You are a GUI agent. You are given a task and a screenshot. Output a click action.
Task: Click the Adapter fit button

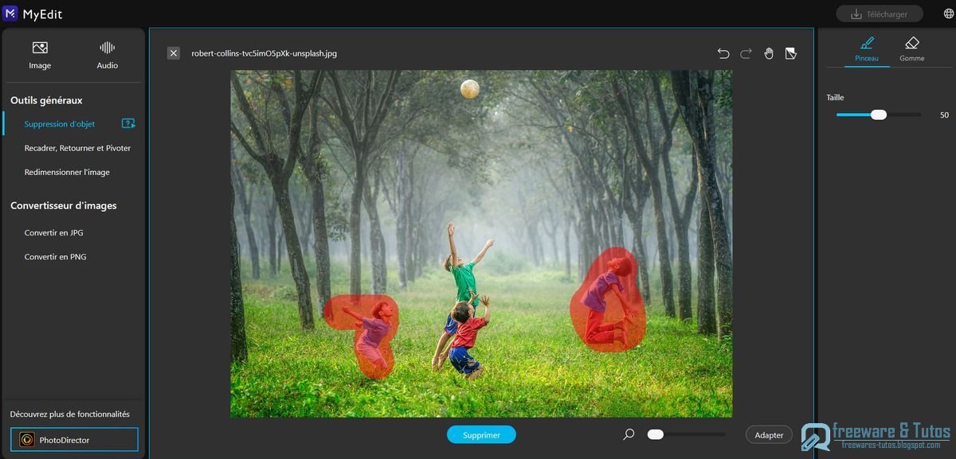(769, 434)
